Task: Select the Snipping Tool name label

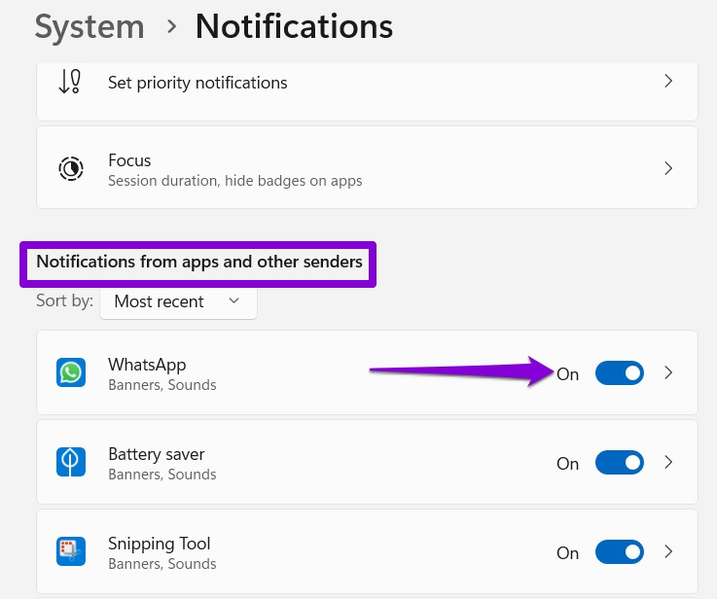Action: click(x=160, y=544)
